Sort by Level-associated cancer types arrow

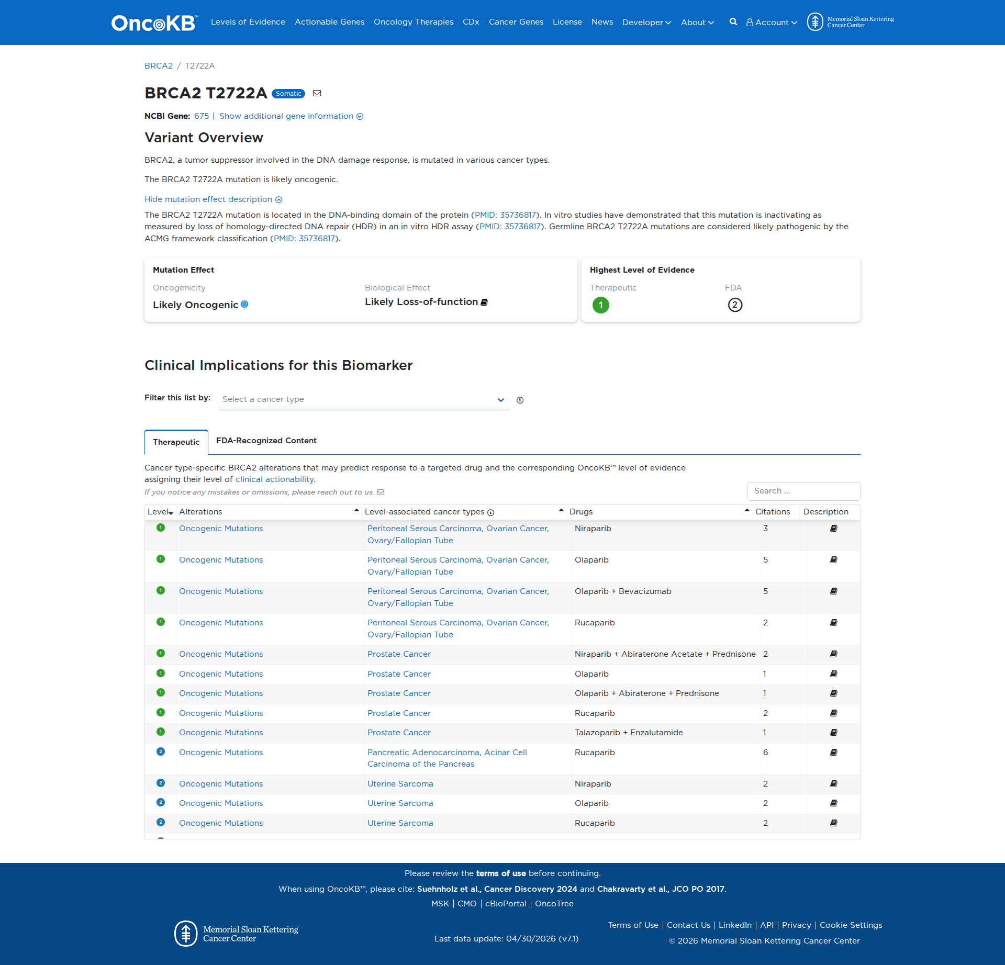tap(561, 510)
